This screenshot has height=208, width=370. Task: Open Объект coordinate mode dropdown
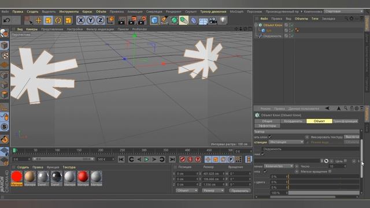pos(187,191)
